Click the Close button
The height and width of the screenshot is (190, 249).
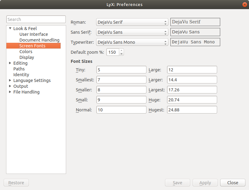233,183
